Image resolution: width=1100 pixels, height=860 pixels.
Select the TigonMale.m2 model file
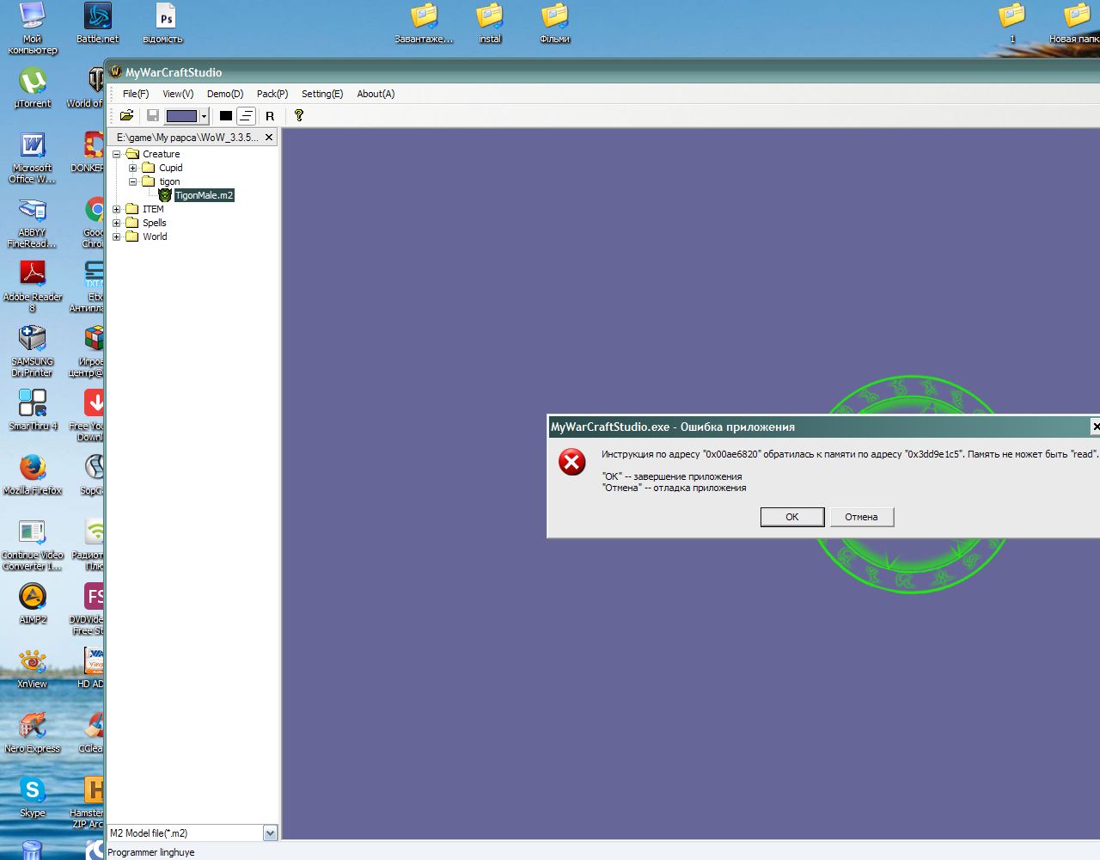204,195
